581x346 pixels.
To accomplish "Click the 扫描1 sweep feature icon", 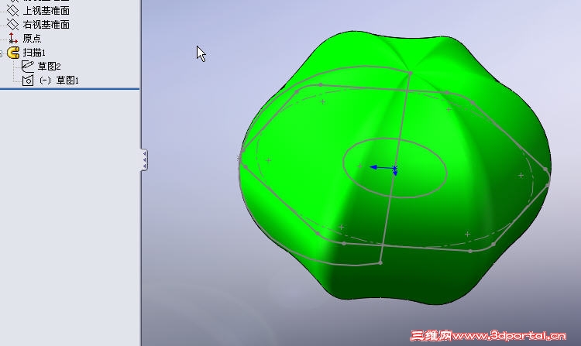I will [x=13, y=53].
